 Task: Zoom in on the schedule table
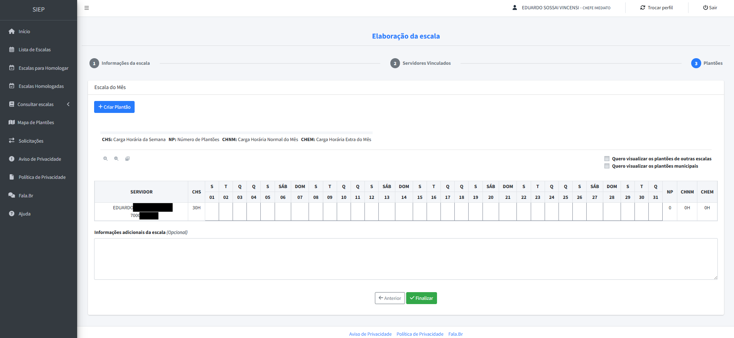105,159
